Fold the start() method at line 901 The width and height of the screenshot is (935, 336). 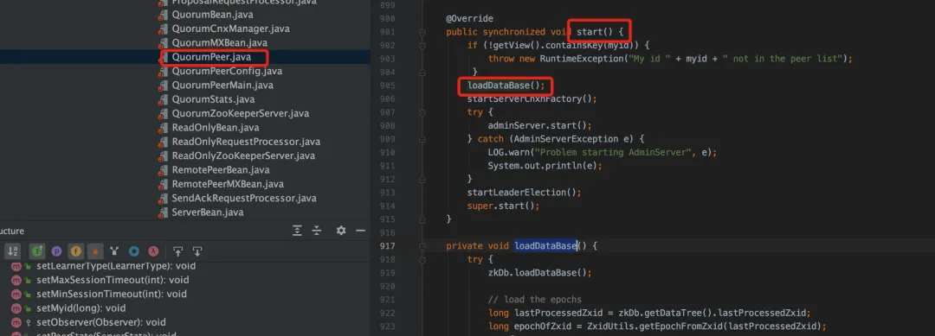pyautogui.click(x=422, y=32)
